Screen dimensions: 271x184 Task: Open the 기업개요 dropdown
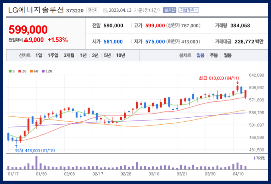(x=189, y=10)
